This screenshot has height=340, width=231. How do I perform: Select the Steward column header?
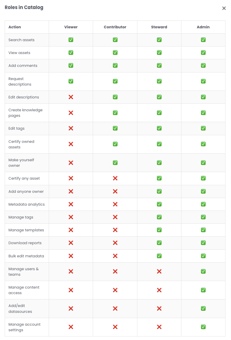[159, 27]
